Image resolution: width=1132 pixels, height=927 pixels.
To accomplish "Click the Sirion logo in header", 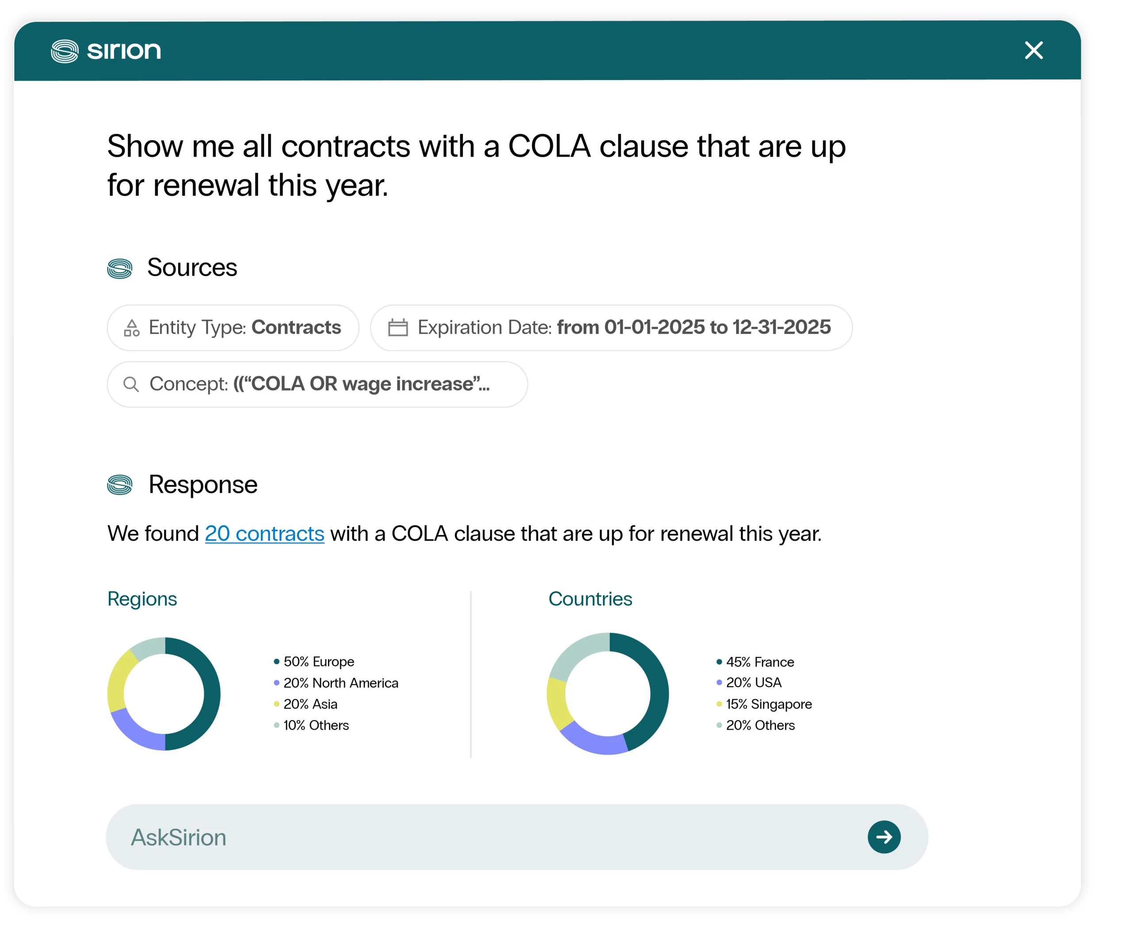I will pyautogui.click(x=106, y=51).
